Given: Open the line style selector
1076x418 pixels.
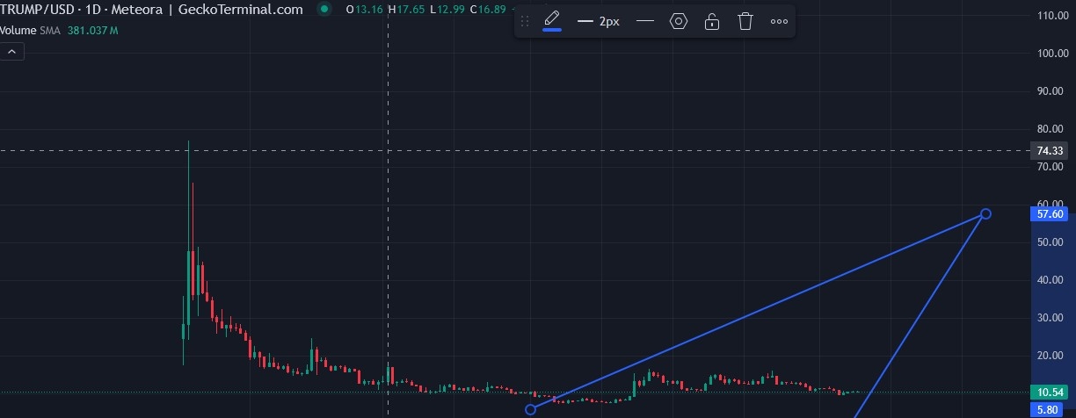Looking at the screenshot, I should (645, 22).
